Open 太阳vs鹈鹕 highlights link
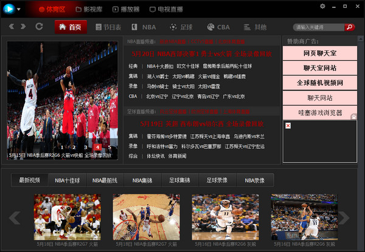 [183, 77]
